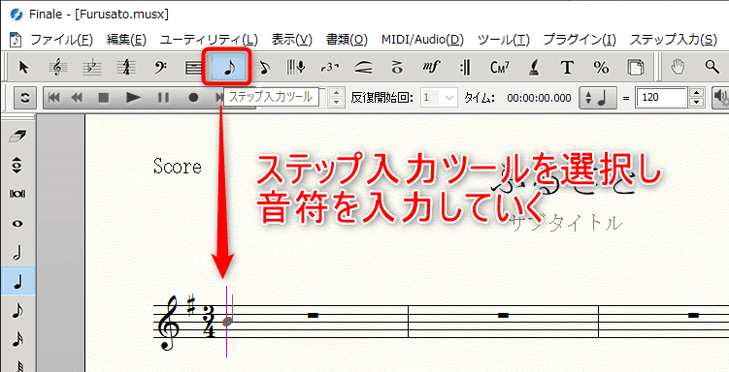Click the time display 00:00:00.000

(x=539, y=98)
